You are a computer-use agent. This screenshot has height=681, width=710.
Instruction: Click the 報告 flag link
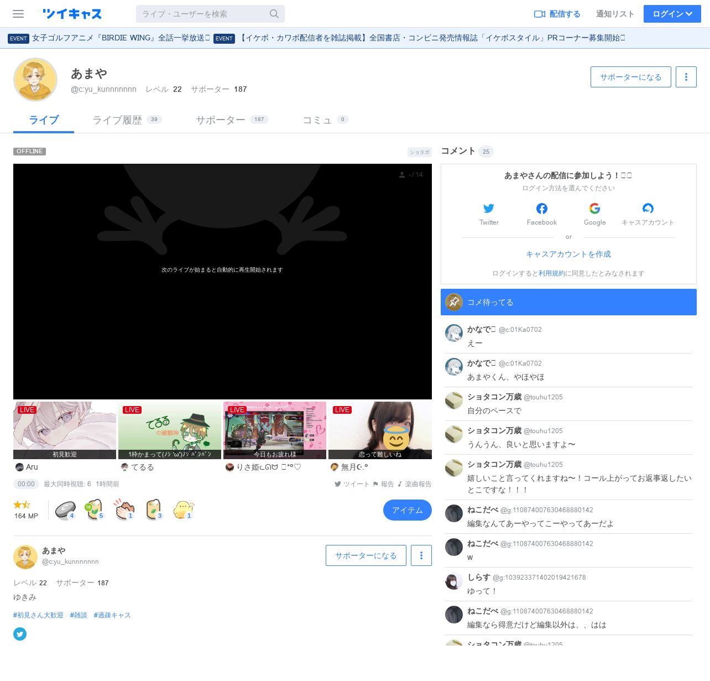click(383, 484)
